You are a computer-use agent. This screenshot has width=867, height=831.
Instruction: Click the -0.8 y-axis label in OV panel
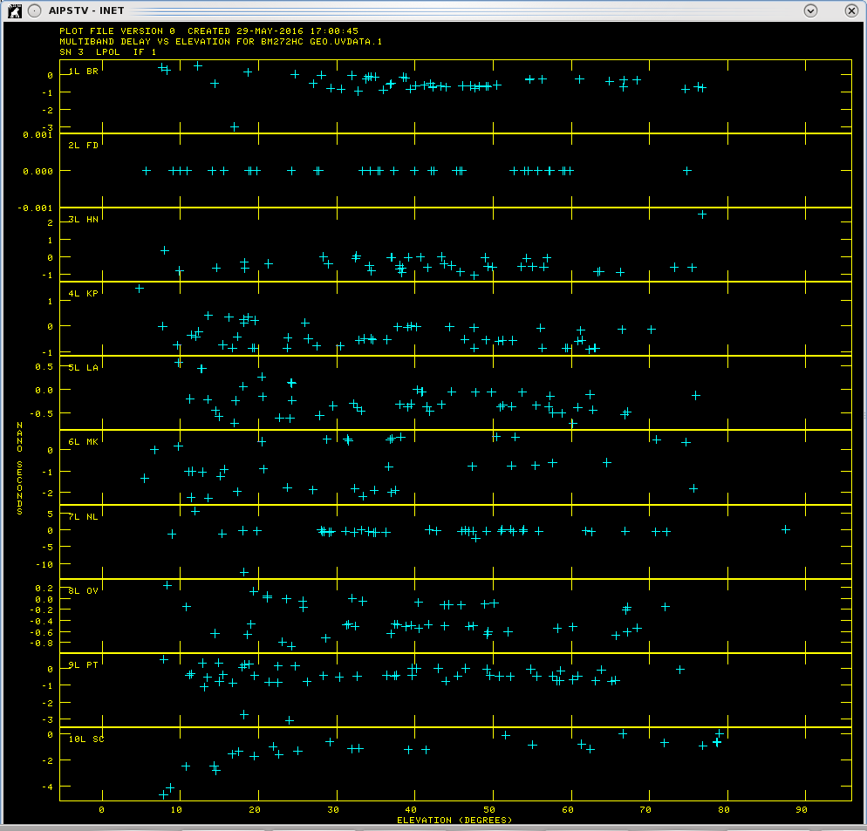[42, 644]
